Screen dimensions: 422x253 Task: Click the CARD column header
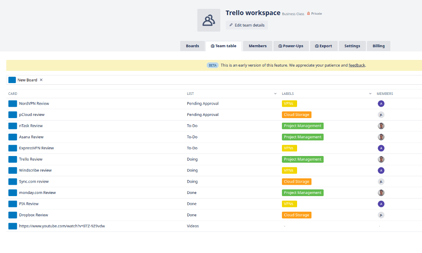[x=13, y=94]
